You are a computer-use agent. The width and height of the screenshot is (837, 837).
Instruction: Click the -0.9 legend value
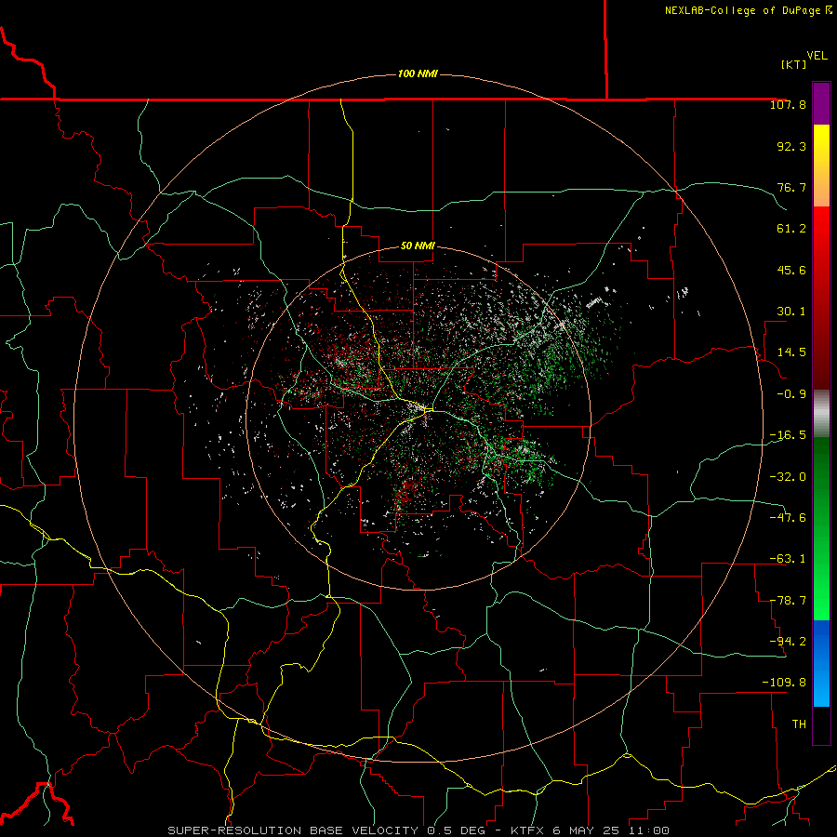tap(791, 394)
